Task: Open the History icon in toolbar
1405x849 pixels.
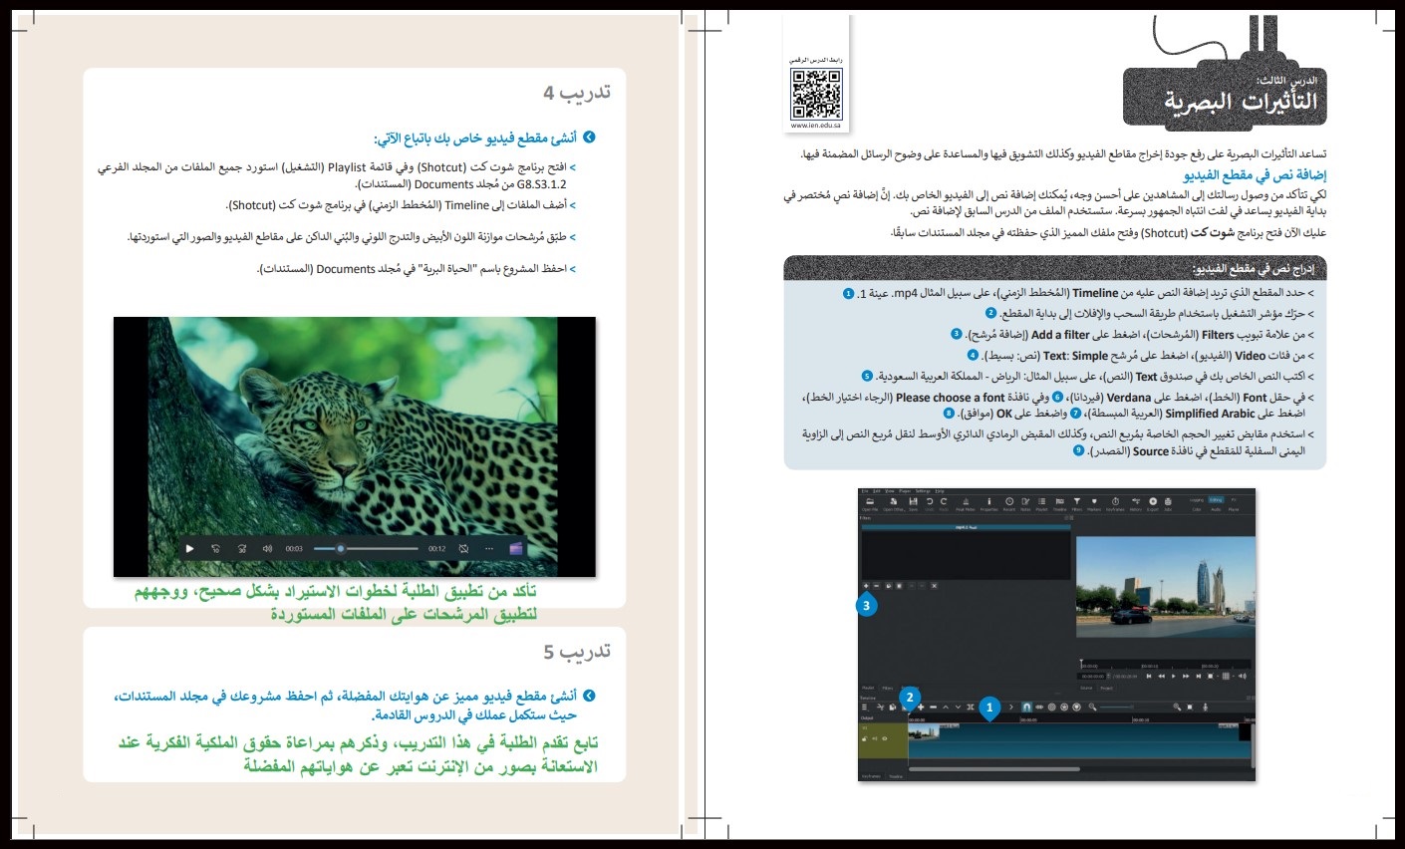Action: click(x=1136, y=501)
